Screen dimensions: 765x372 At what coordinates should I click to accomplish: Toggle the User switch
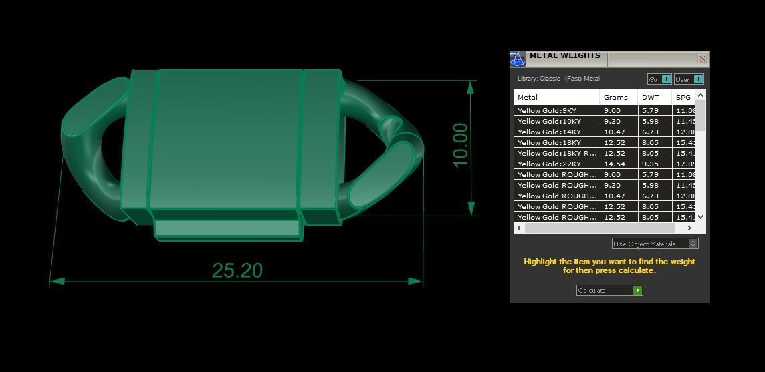point(689,79)
